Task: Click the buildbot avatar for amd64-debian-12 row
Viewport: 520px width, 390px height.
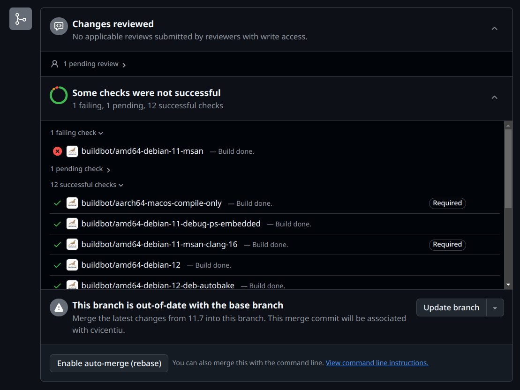Action: pos(72,265)
